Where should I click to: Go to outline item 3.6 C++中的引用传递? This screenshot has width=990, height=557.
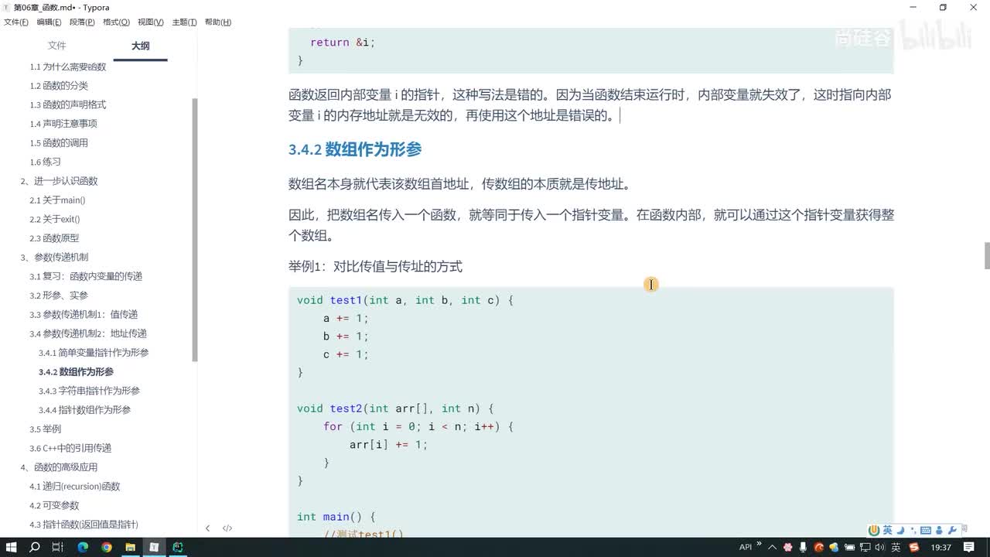[x=70, y=449]
